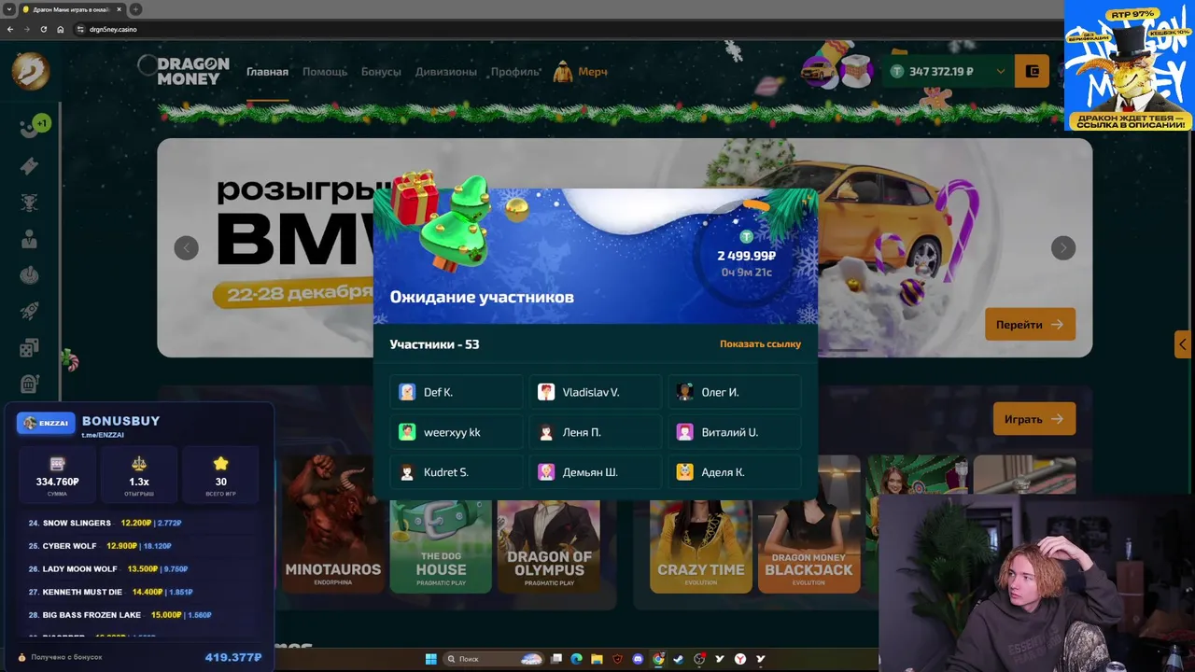Open a new browser tab

135,9
